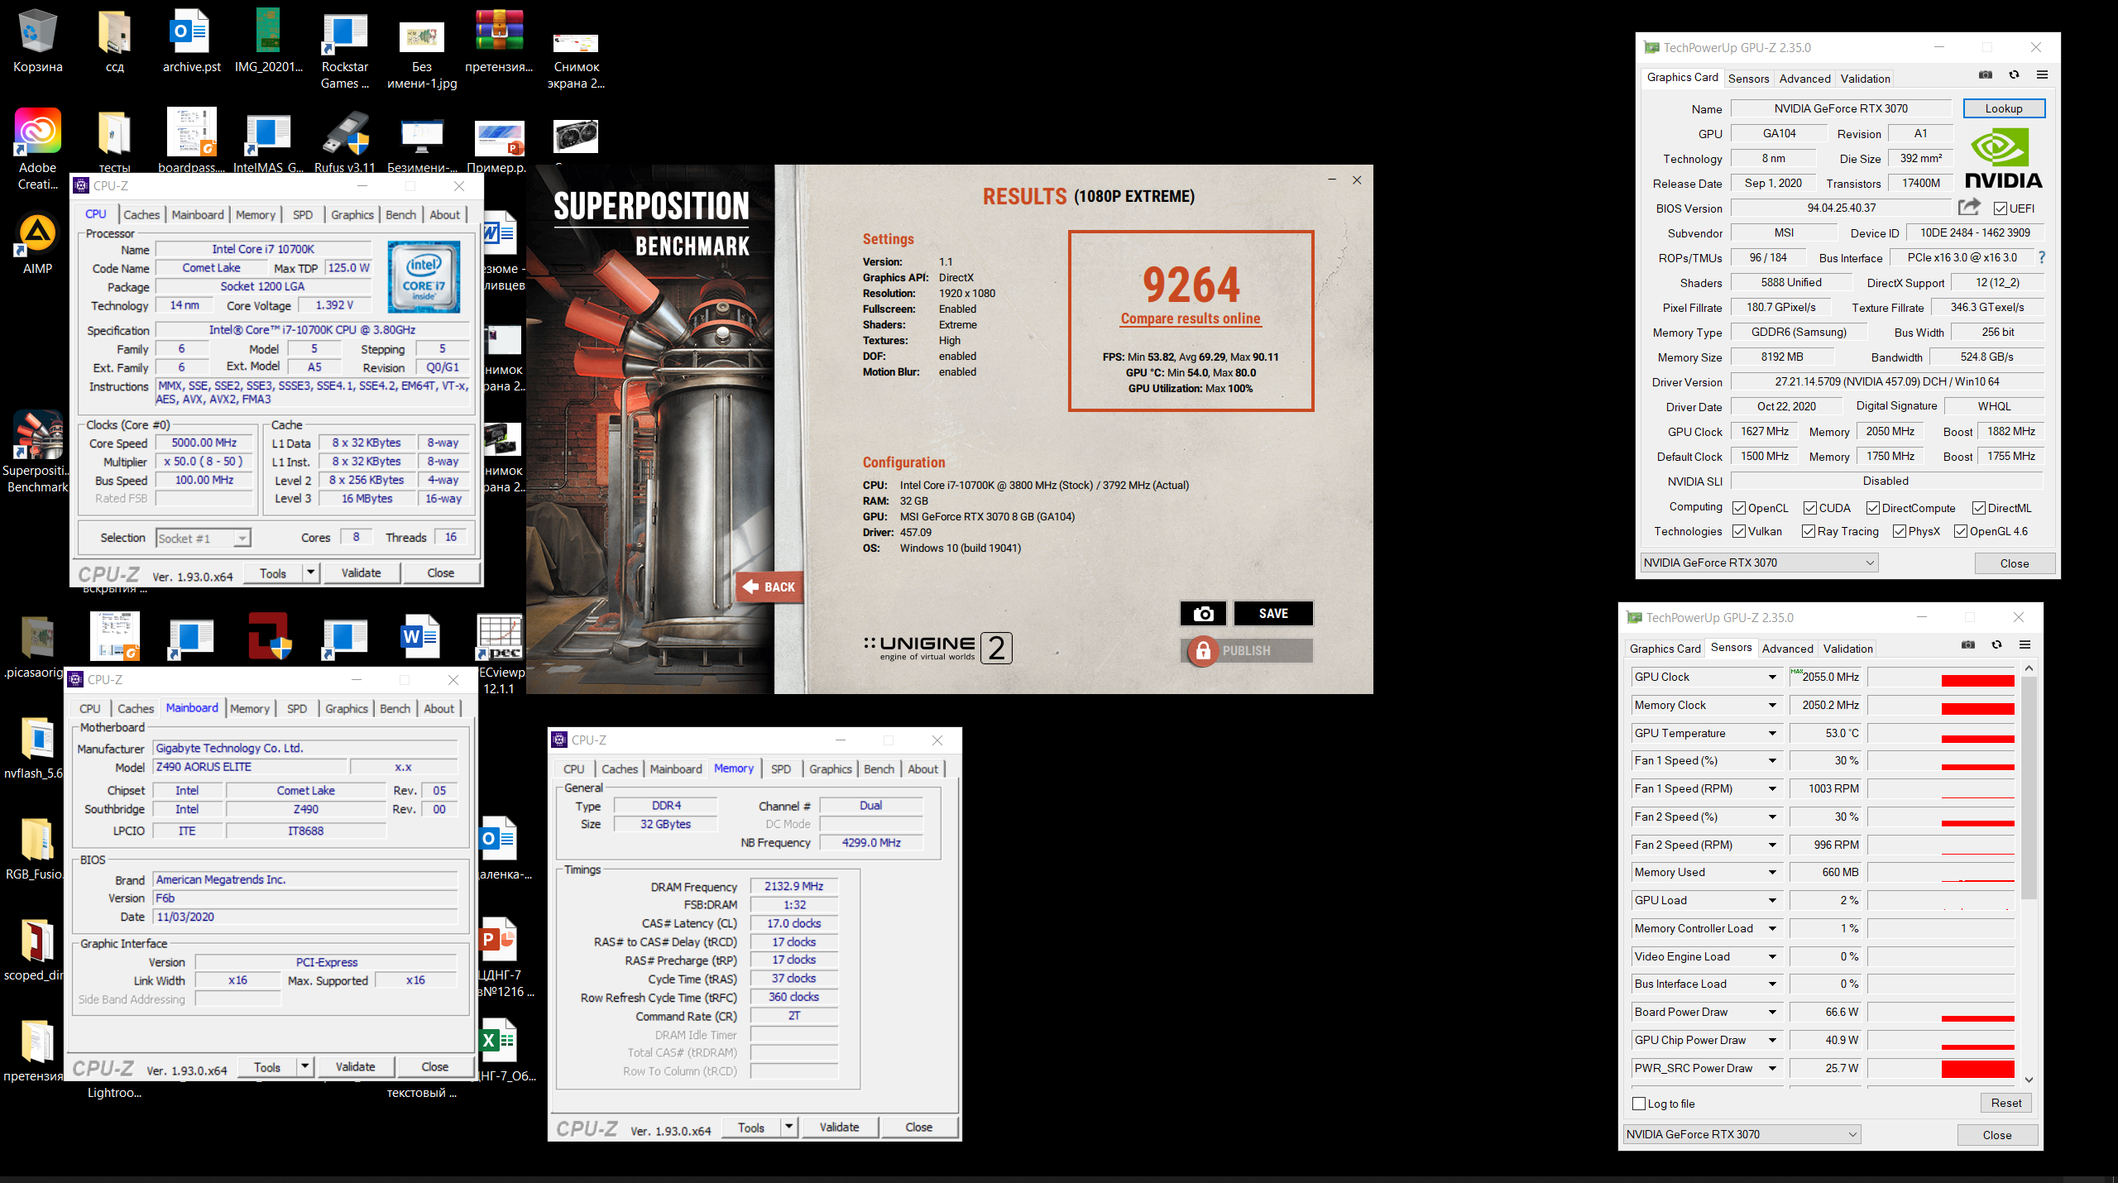Toggle the CUDA checkbox in GPU-Z
Image resolution: width=2118 pixels, height=1183 pixels.
coord(1810,508)
